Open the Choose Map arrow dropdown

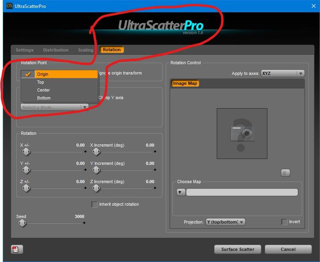pos(181,192)
